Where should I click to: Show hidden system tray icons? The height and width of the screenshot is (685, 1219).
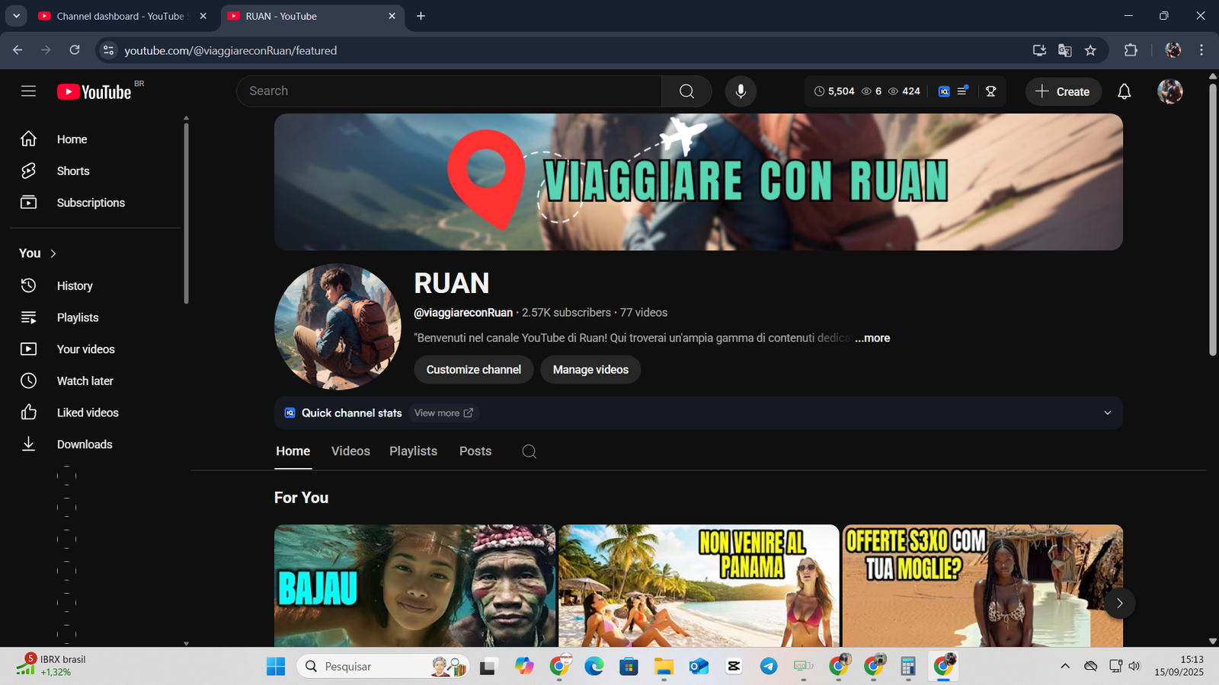1065,667
